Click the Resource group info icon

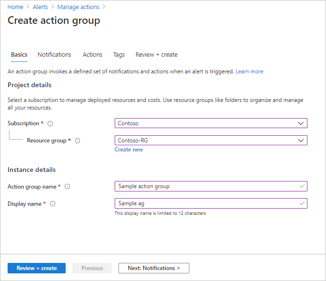[78, 140]
